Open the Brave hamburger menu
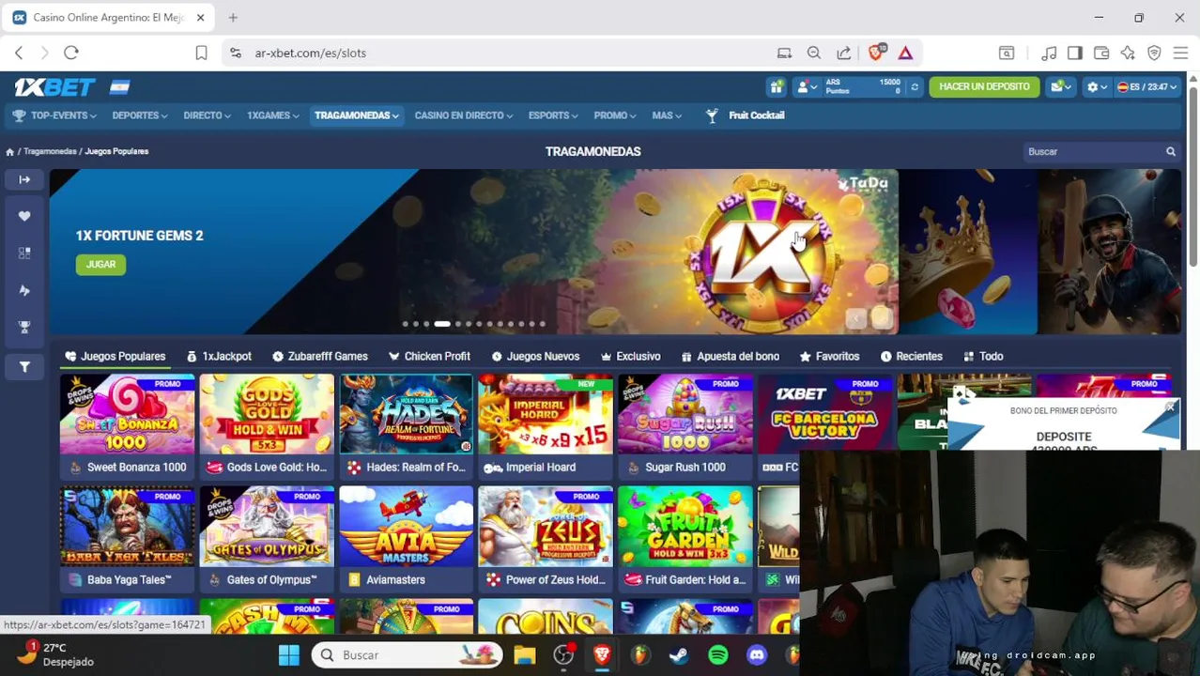This screenshot has height=676, width=1200. point(1180,53)
